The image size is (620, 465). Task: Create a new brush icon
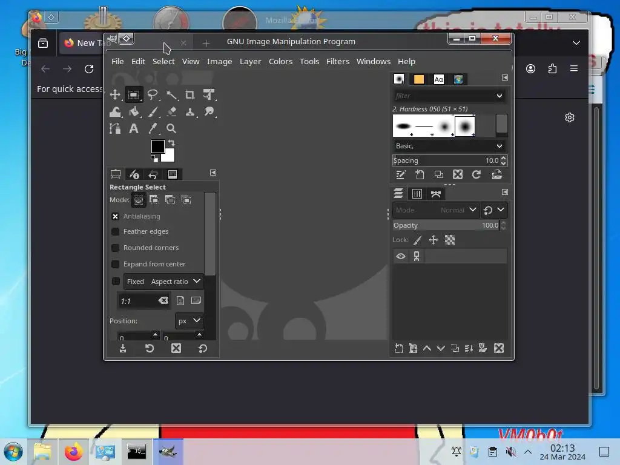420,175
